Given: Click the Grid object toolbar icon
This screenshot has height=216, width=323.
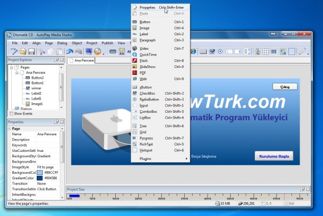Looking at the screenshot, I should pos(265,51).
